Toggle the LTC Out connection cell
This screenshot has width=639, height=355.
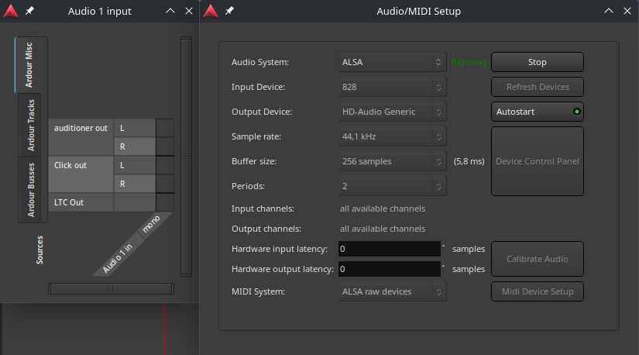[x=165, y=202]
